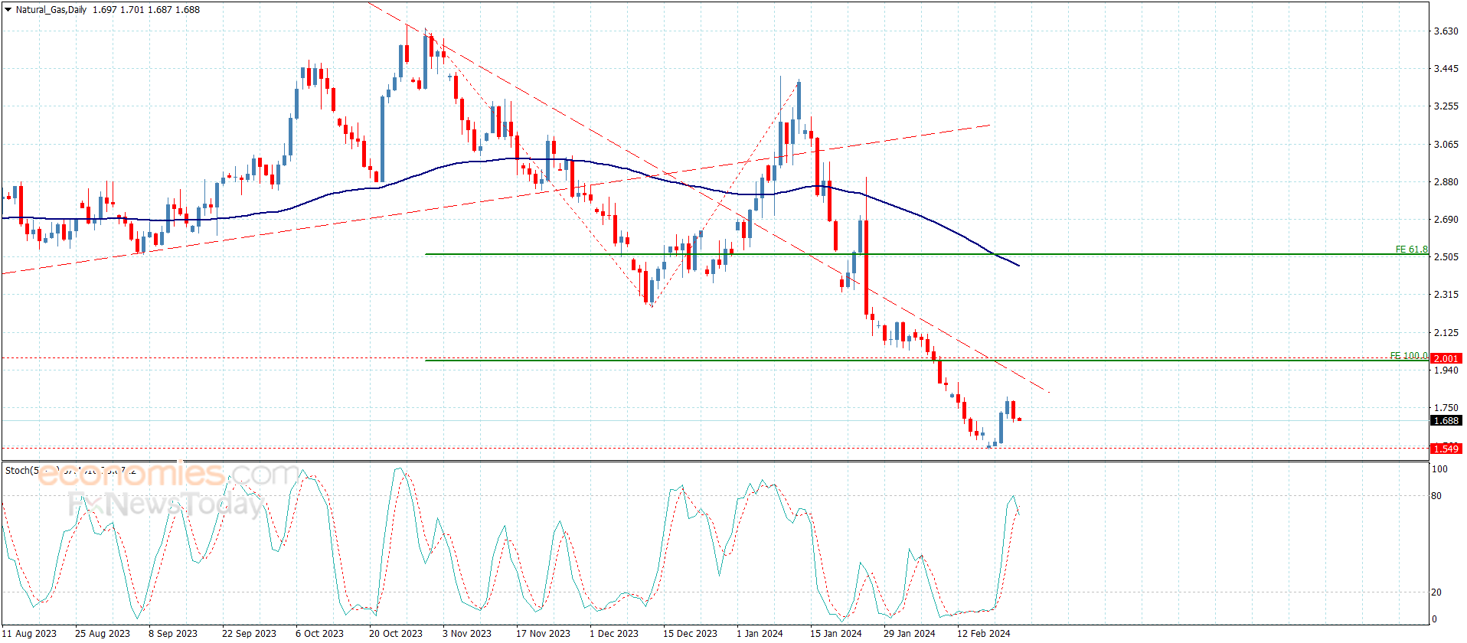Click the stochastic 80 level label
The image size is (1467, 643).
pyautogui.click(x=1436, y=496)
